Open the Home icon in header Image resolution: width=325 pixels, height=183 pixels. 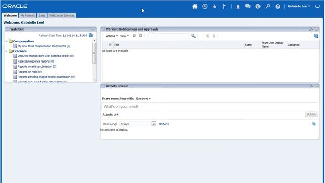(194, 6)
